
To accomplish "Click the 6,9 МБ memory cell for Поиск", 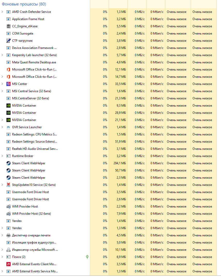I will [x=118, y=257].
